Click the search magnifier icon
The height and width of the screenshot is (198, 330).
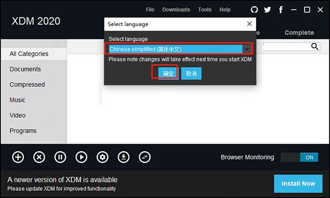315,47
